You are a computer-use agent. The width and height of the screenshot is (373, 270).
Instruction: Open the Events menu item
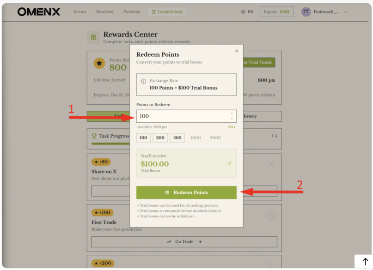(80, 12)
